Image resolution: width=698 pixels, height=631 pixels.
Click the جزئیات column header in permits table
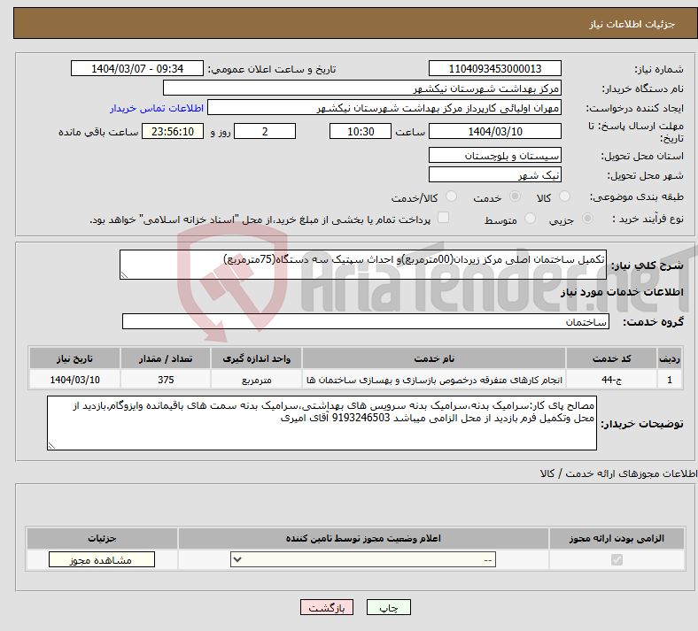pos(102,538)
